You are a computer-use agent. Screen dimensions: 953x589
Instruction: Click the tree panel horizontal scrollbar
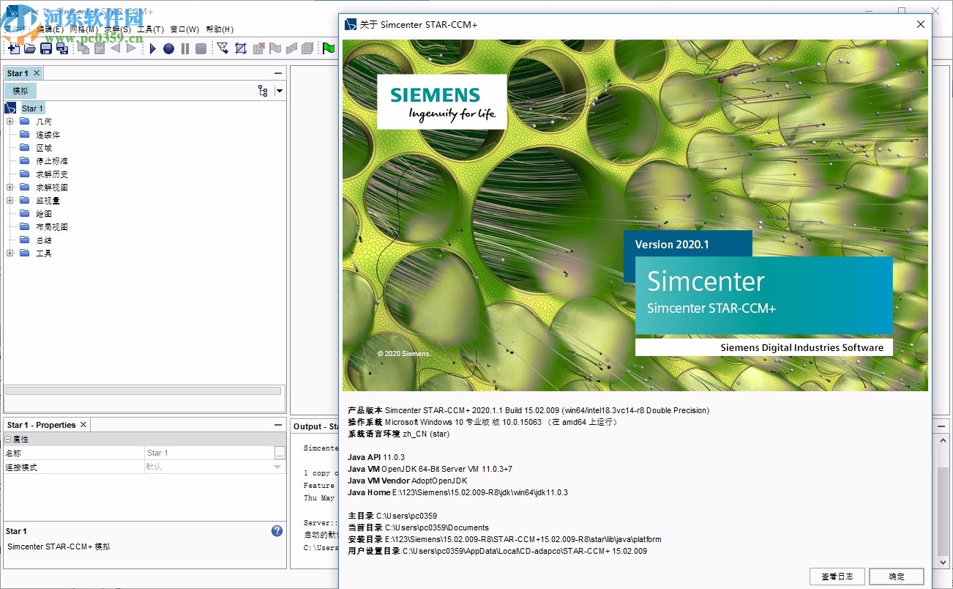(143, 391)
